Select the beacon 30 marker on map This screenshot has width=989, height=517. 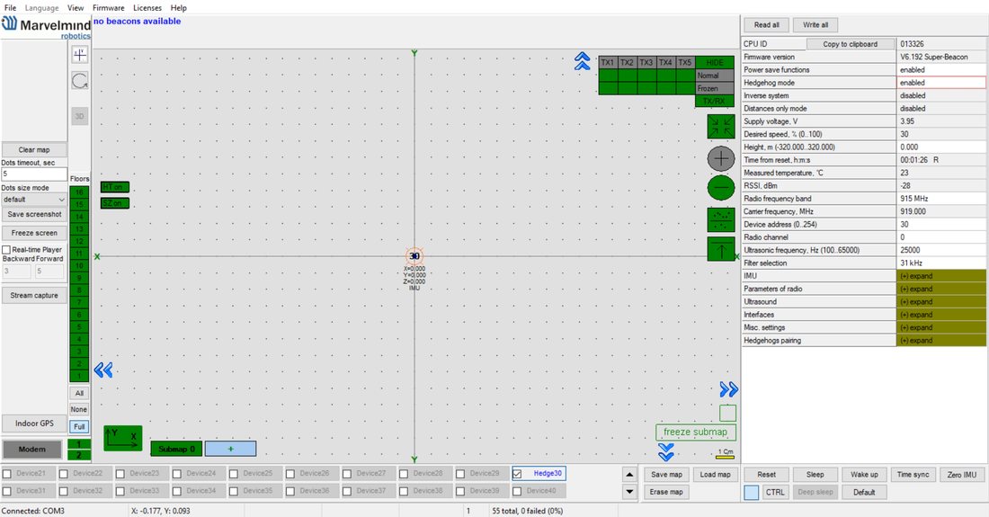pyautogui.click(x=414, y=256)
